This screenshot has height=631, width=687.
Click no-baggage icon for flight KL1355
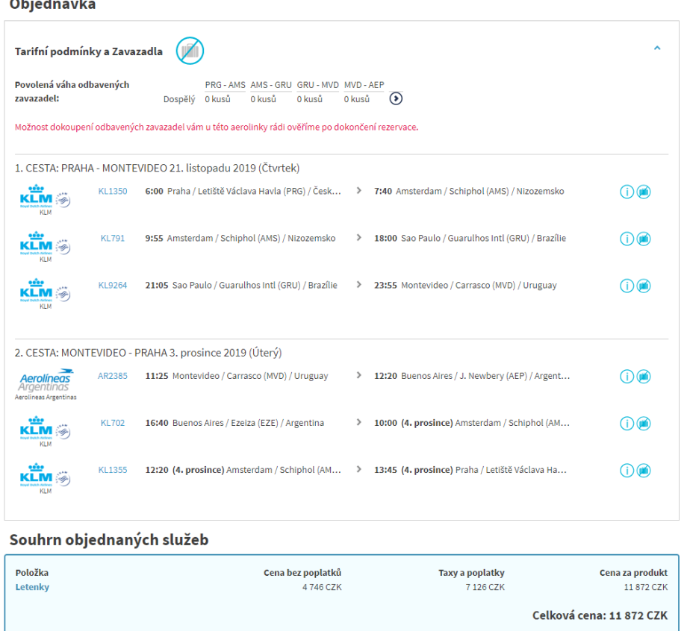pyautogui.click(x=644, y=471)
